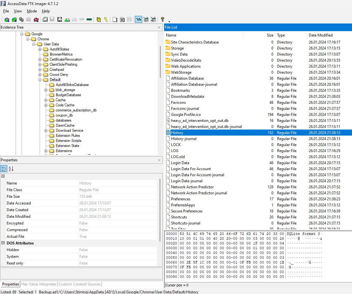Viewport: 352px width, 294px height.
Task: Toggle the TEXT view mode button
Action: click(146, 20)
